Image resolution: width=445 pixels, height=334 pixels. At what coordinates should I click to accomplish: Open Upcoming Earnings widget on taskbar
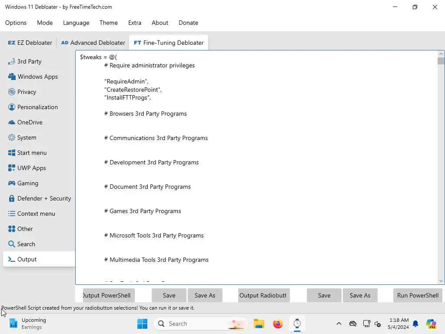[28, 324]
